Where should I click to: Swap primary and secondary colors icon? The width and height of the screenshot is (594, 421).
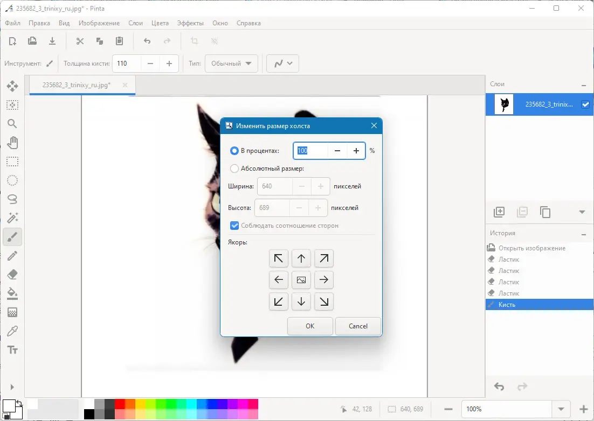click(x=19, y=404)
